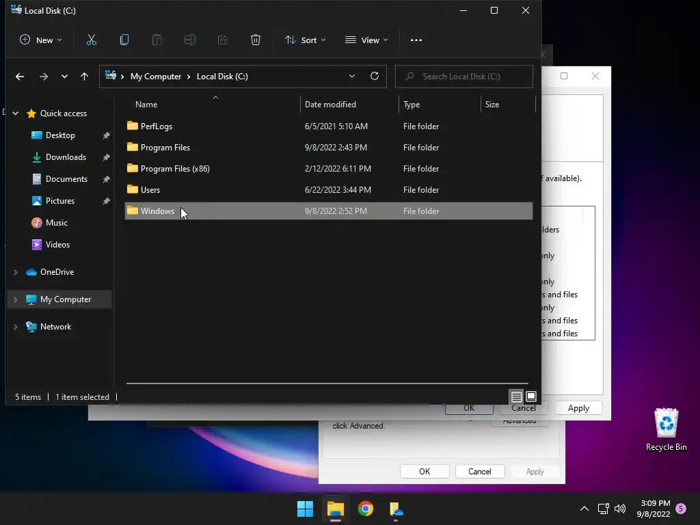700x525 pixels.
Task: Click Cancel in the dialog behind Explorer
Action: point(523,409)
